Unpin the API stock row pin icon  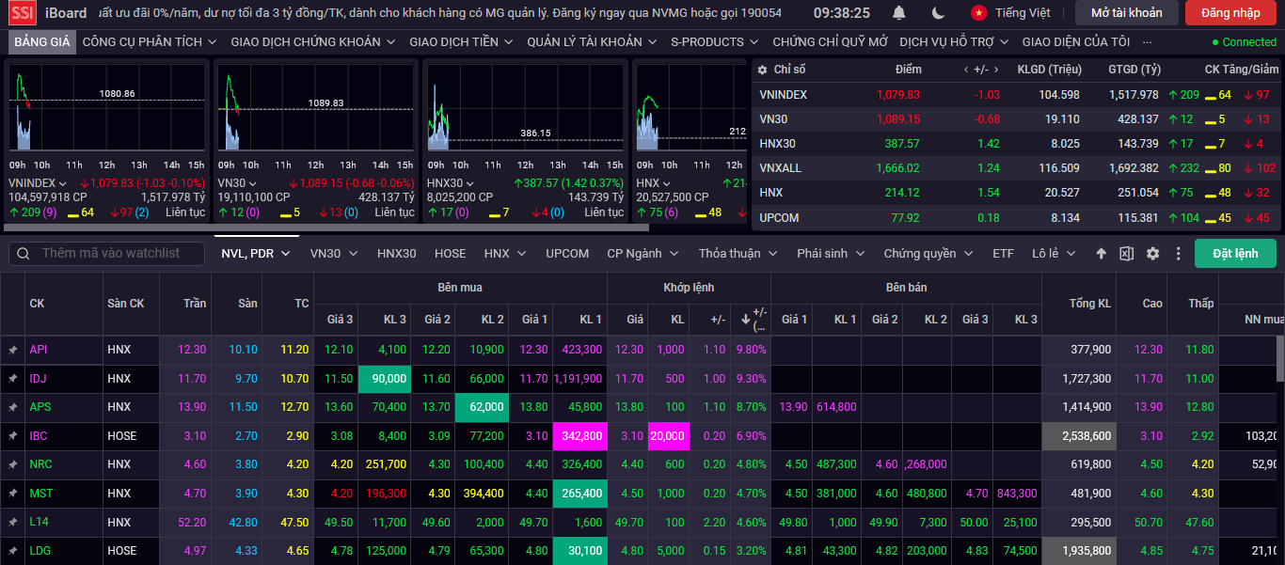(x=13, y=350)
